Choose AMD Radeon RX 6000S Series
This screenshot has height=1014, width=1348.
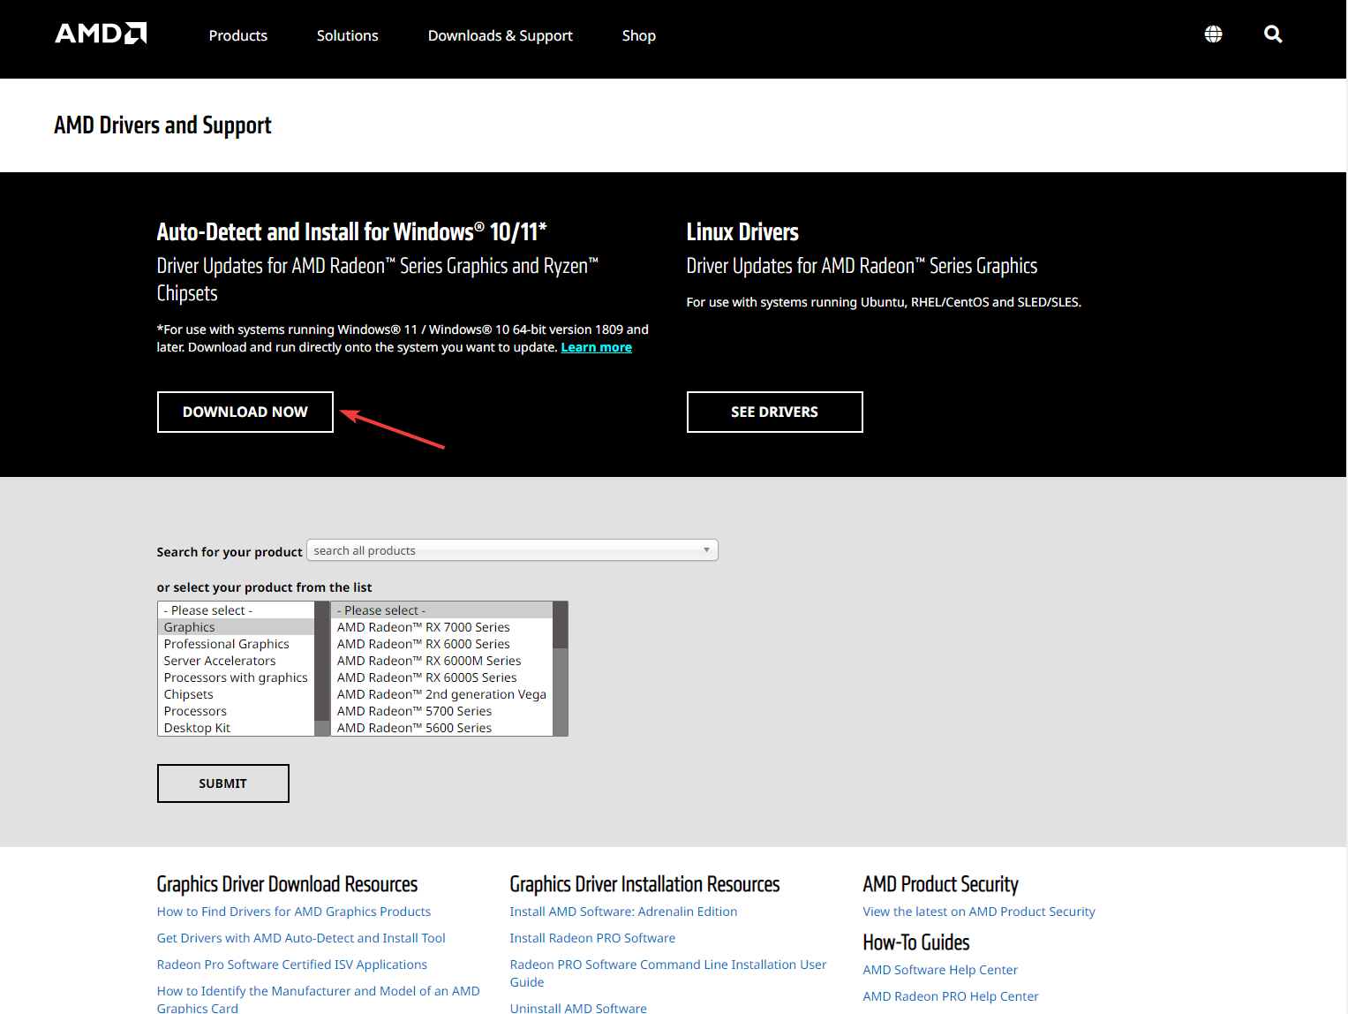pyautogui.click(x=442, y=677)
